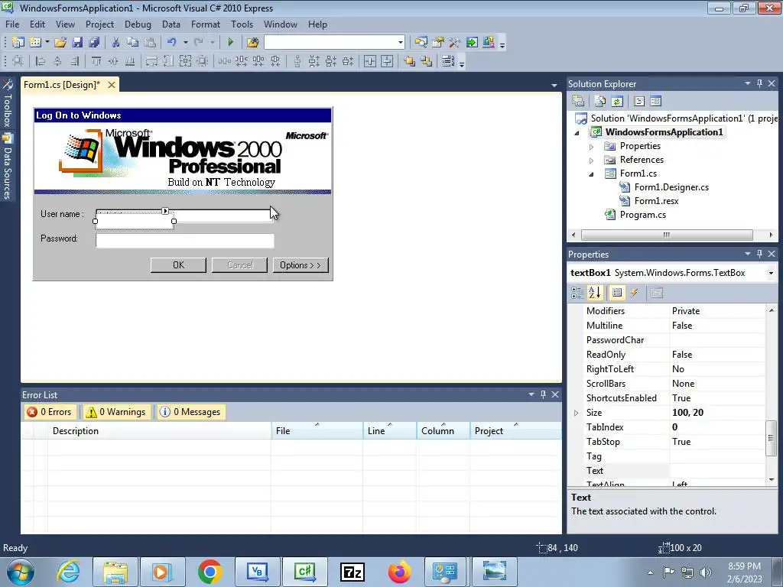Start debugging with the green play icon
The height and width of the screenshot is (587, 783).
pos(231,43)
